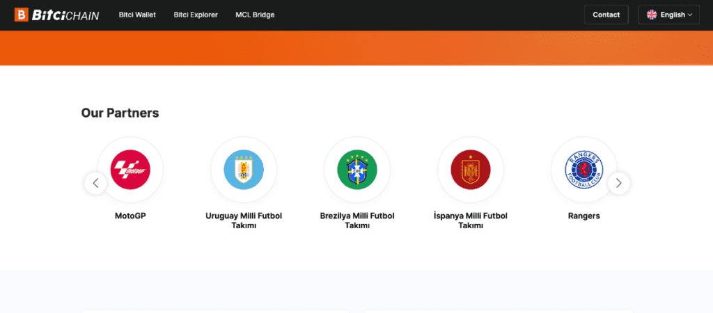Click the İspanya Milli Futbol Takımı label

click(x=471, y=220)
